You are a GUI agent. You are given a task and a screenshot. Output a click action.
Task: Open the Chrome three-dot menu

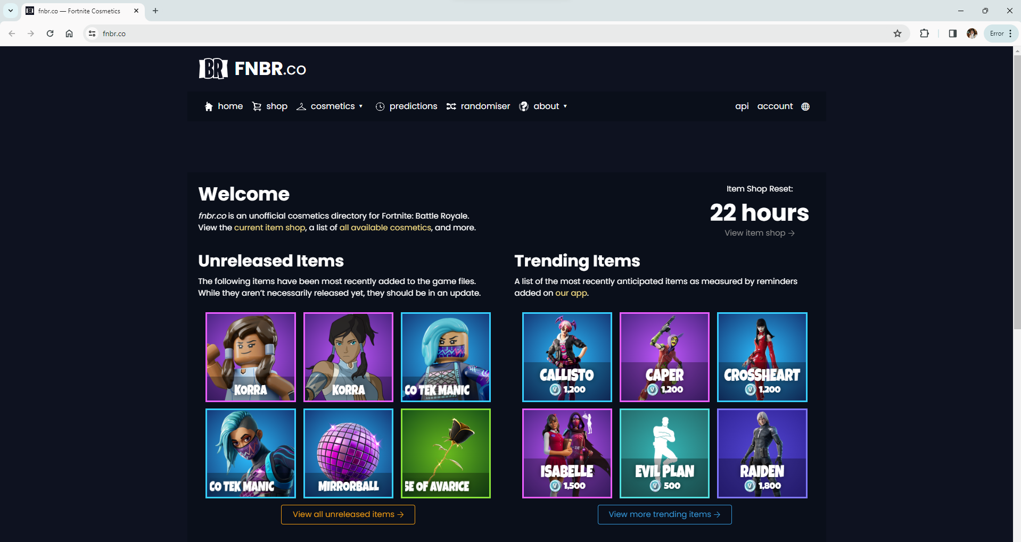point(1010,34)
